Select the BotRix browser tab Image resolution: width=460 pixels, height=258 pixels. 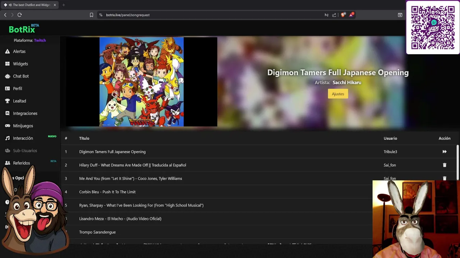point(30,5)
